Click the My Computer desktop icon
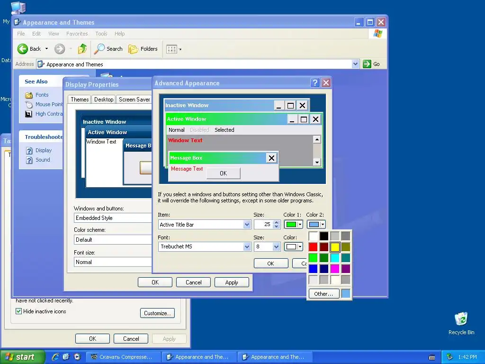This screenshot has height=364, width=485. coord(18,8)
